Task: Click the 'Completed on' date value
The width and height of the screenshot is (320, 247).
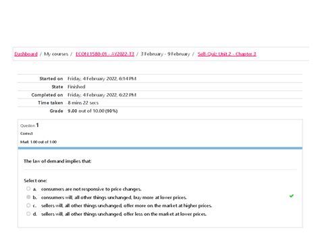Action: tap(102, 95)
